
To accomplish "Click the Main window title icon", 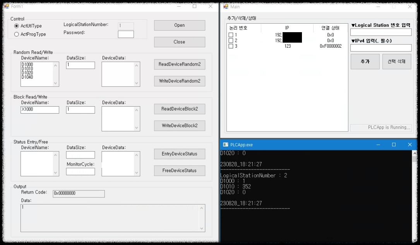I will (x=226, y=7).
